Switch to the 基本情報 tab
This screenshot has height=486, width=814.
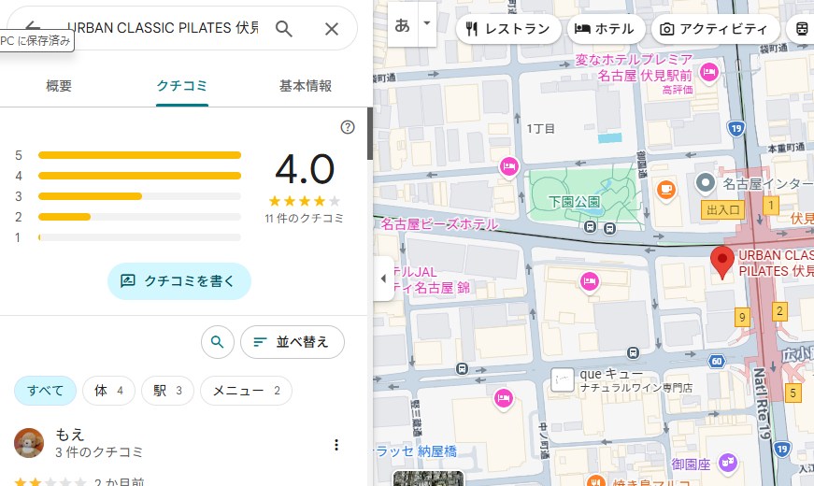click(x=306, y=86)
